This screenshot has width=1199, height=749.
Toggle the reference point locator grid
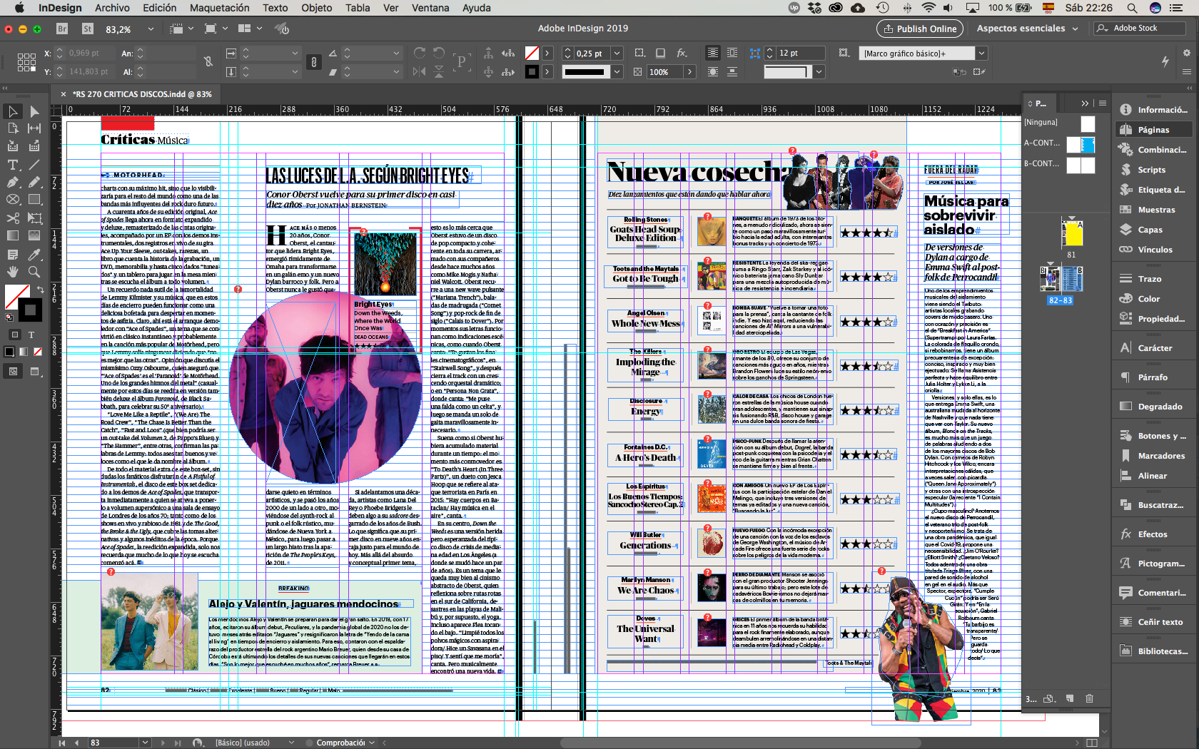pyautogui.click(x=26, y=63)
